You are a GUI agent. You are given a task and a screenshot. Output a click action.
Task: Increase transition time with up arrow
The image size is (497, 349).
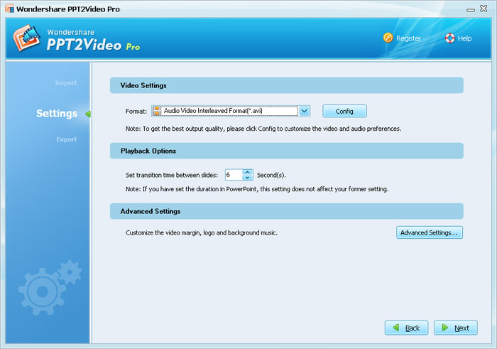(x=248, y=172)
